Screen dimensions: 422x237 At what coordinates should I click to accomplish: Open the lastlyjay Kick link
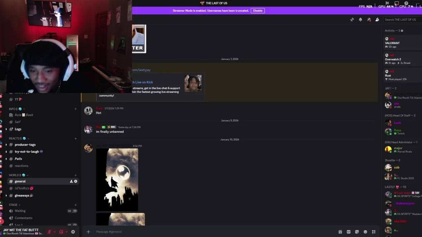[x=141, y=70]
